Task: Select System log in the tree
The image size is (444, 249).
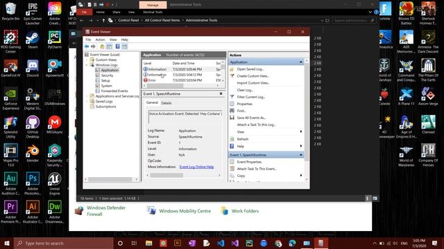Action: point(106,86)
